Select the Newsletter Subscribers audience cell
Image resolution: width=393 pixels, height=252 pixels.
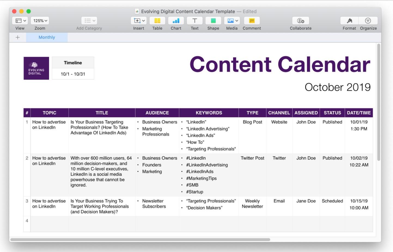tap(157, 206)
